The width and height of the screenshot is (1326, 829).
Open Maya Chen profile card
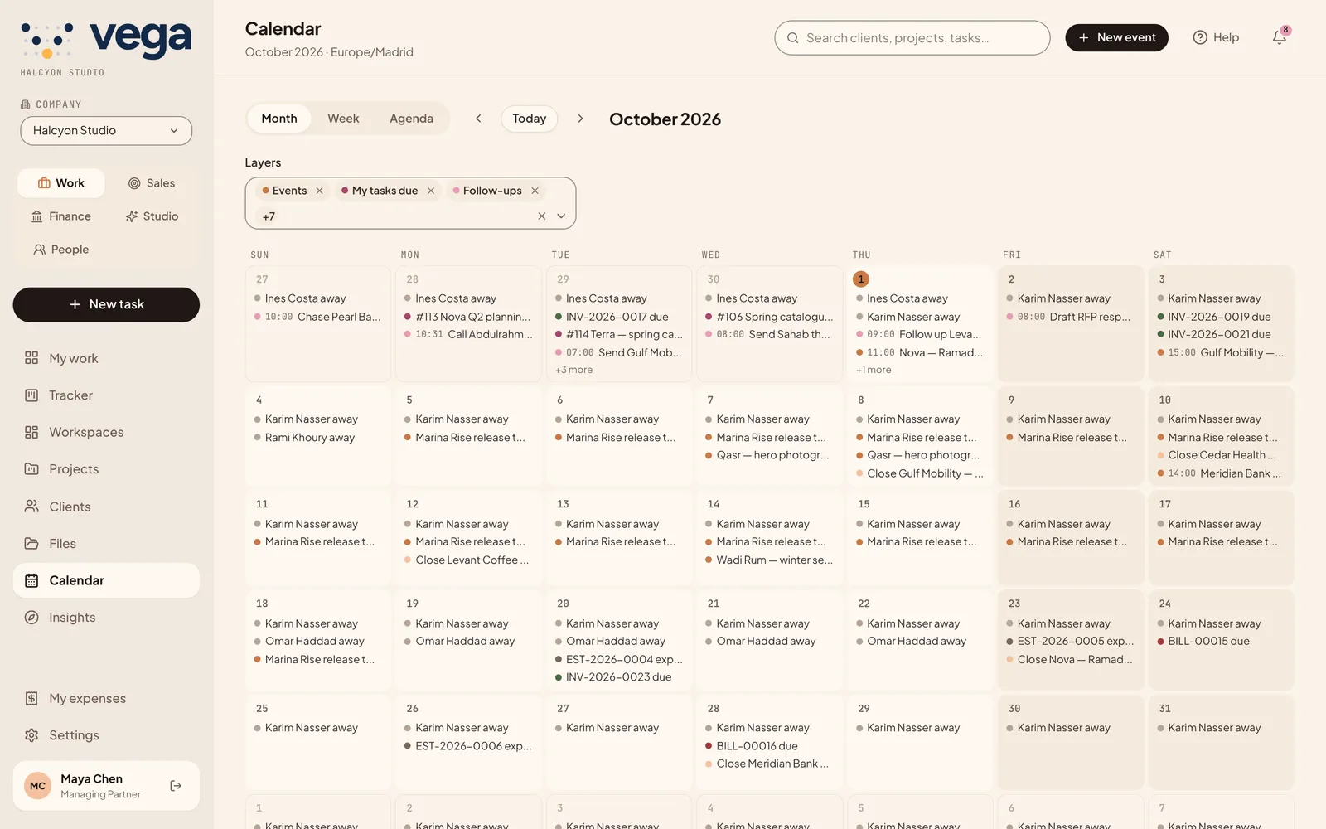click(106, 786)
